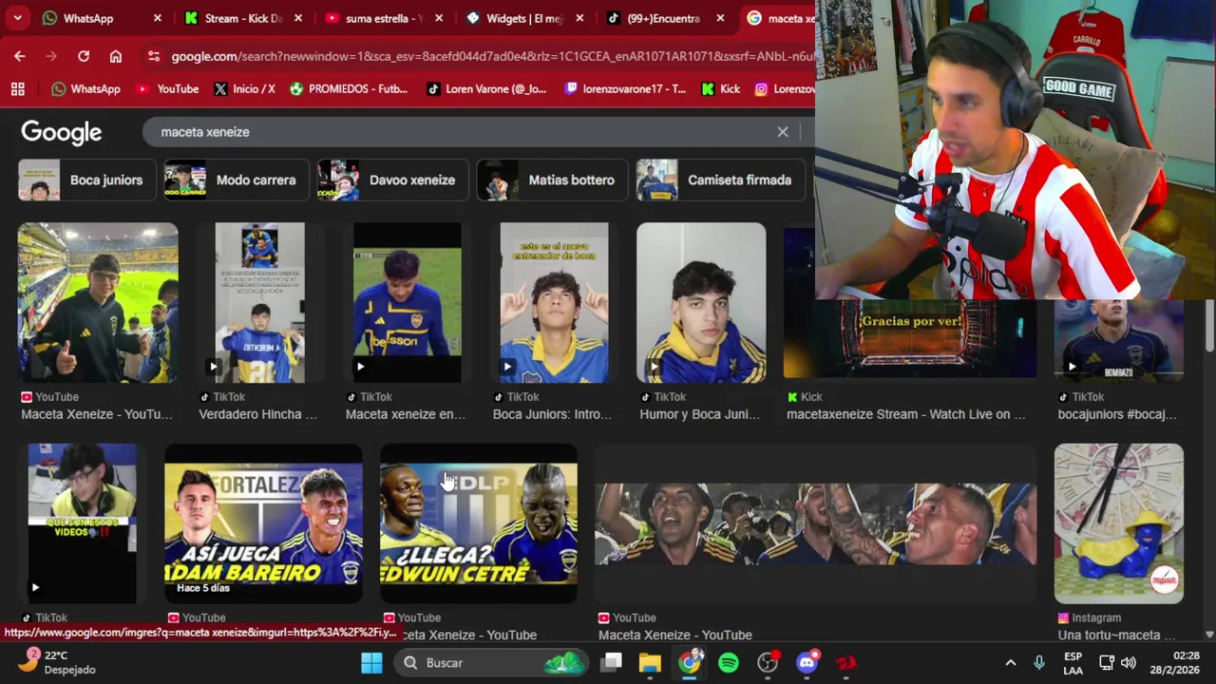Open the Boca Juniors: Intro thumbnail
This screenshot has height=684, width=1216.
pyautogui.click(x=554, y=302)
